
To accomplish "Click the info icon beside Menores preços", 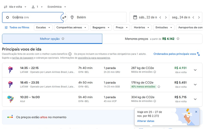I will pos(178,39).
